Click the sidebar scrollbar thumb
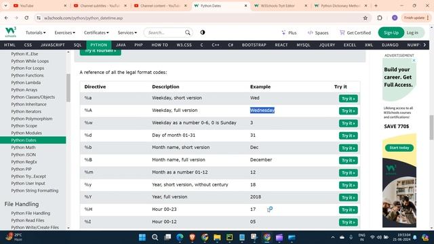Viewport: 434px width, 244px height. [68, 88]
